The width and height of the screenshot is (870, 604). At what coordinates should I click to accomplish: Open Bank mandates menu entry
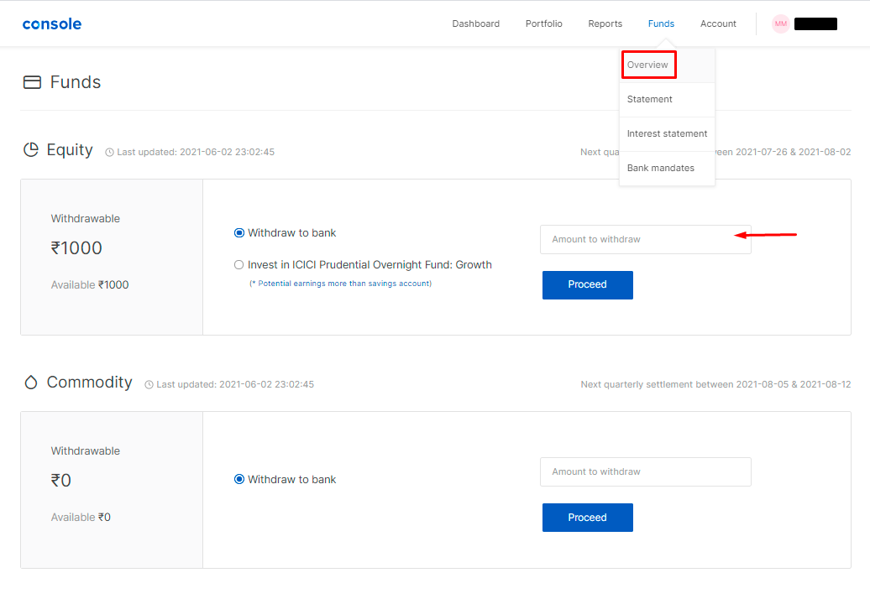pos(660,168)
